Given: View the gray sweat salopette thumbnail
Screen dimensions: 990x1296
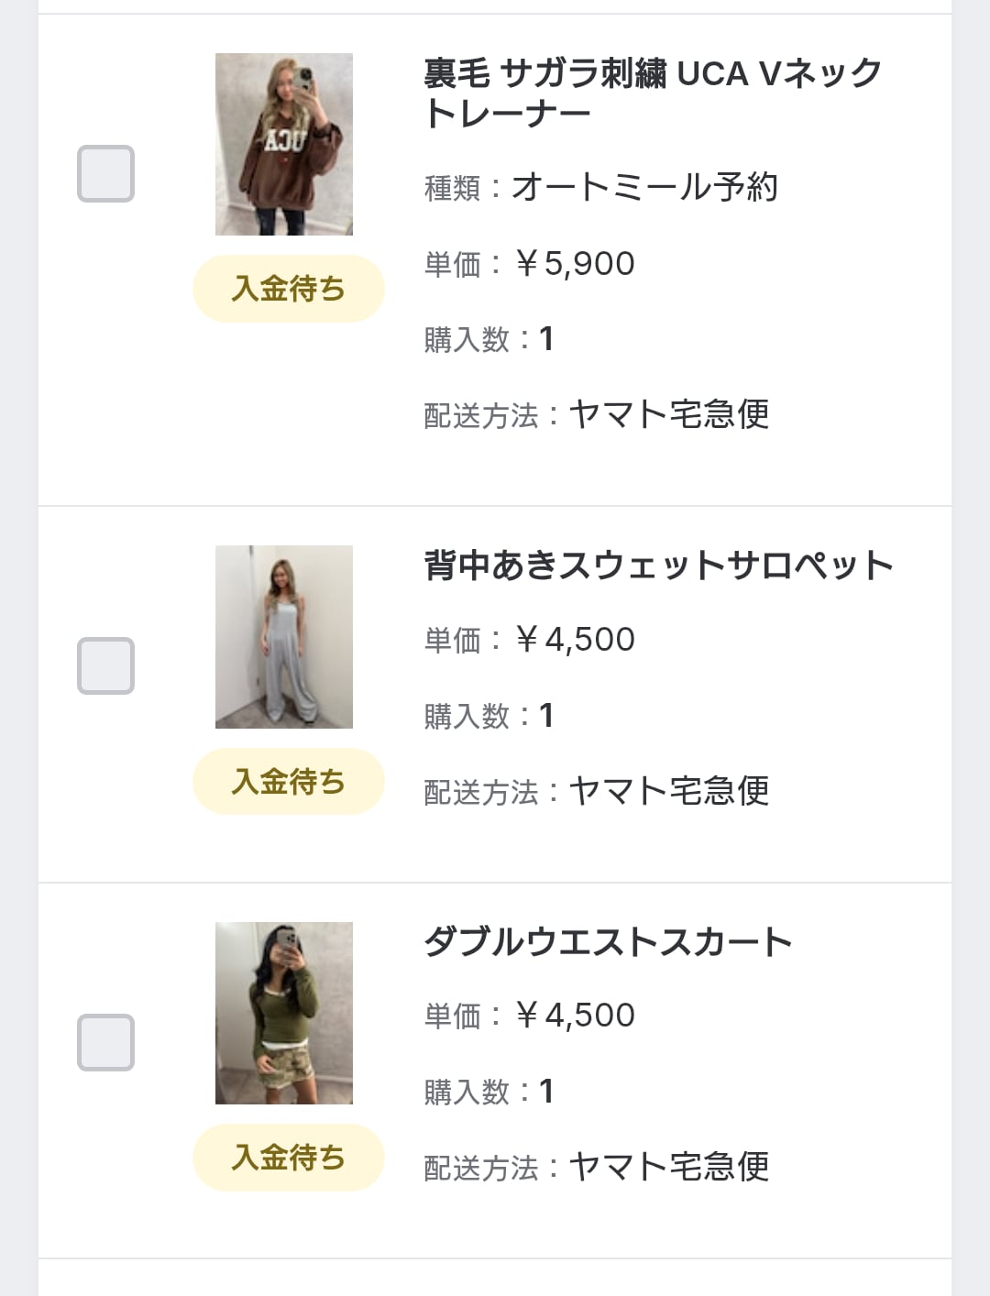Looking at the screenshot, I should coord(284,637).
